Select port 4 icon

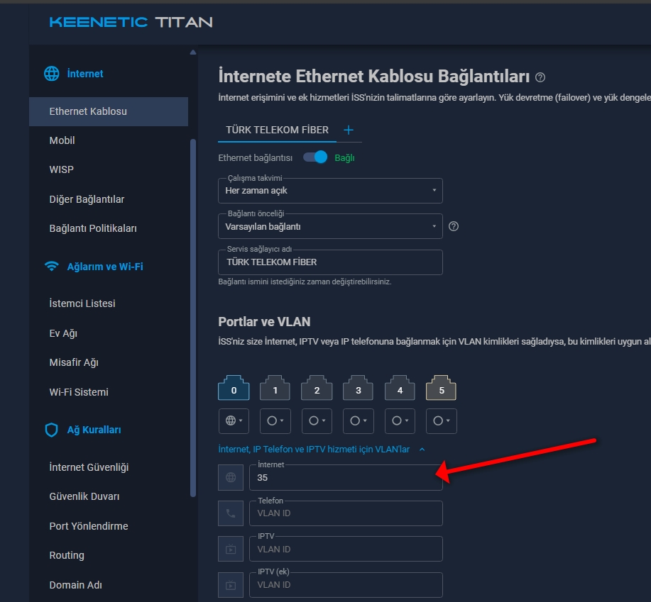(x=400, y=388)
